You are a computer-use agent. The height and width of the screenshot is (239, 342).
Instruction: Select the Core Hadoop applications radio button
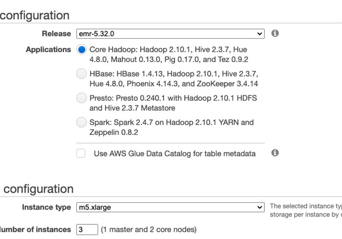pyautogui.click(x=82, y=50)
